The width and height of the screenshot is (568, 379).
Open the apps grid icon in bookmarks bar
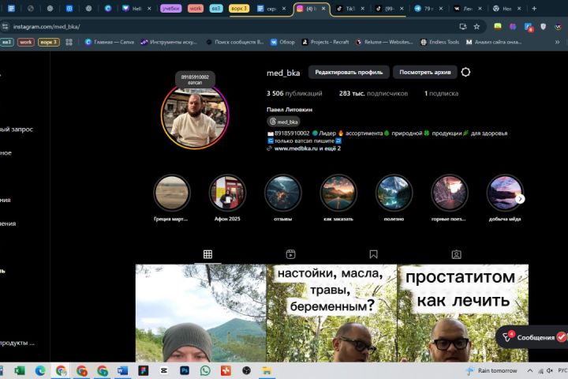click(x=69, y=42)
